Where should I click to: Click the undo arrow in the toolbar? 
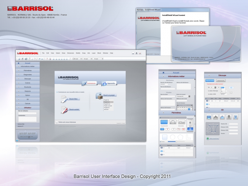(x=39, y=59)
